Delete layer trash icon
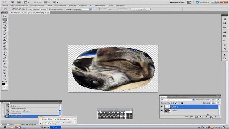 [216, 116]
